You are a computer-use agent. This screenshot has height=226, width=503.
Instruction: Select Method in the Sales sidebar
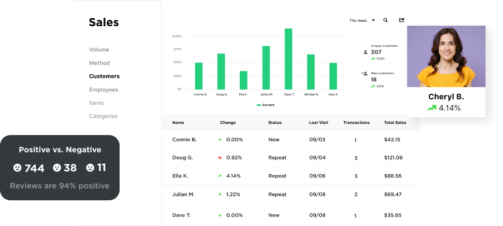pos(99,63)
